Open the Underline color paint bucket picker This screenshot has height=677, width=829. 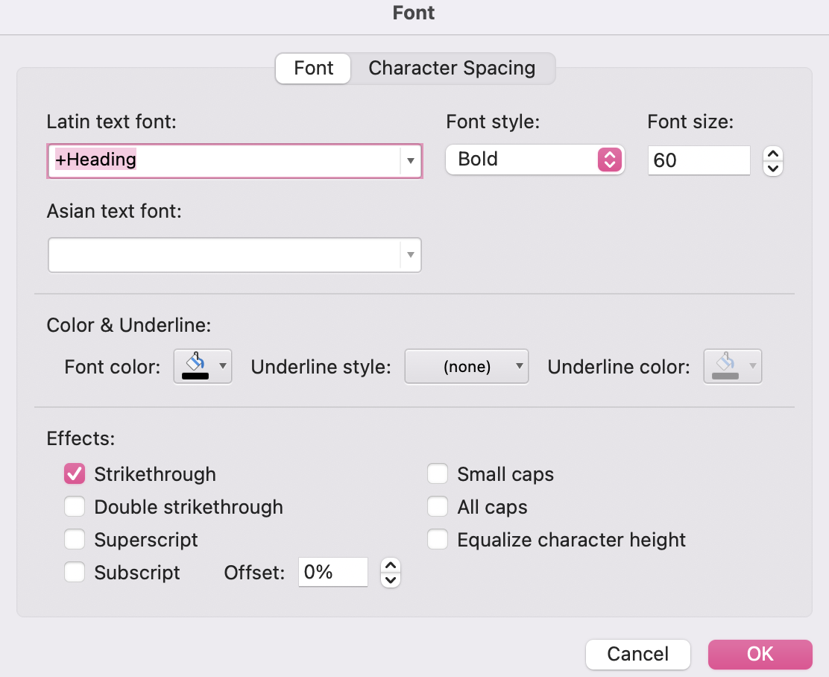[x=732, y=366]
